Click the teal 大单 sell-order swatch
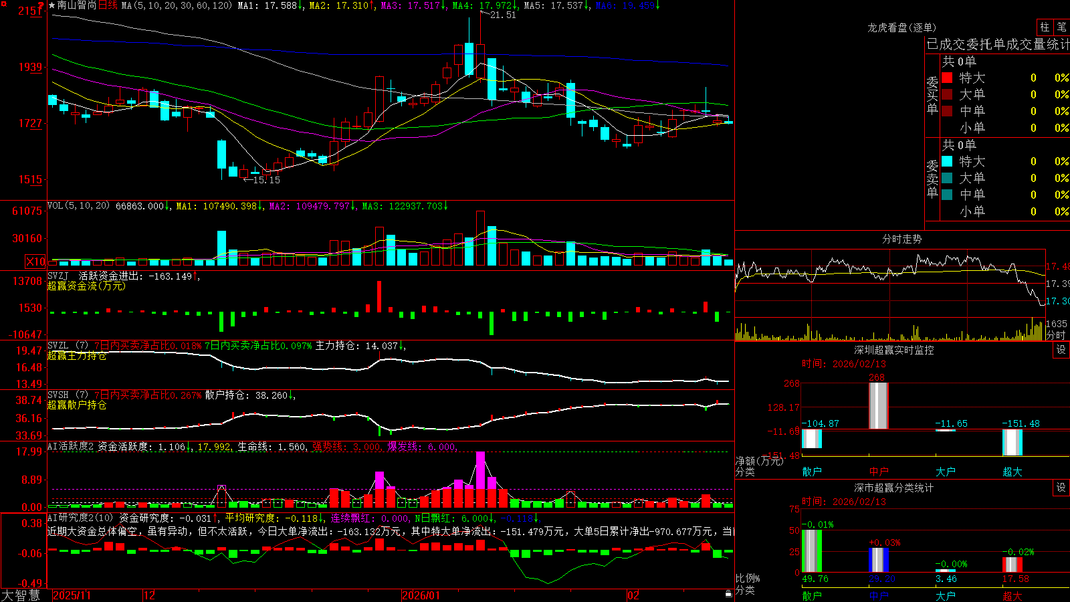 click(947, 178)
